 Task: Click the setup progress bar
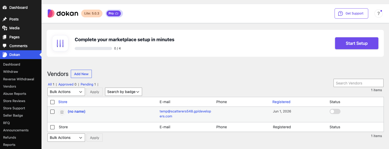point(93,48)
